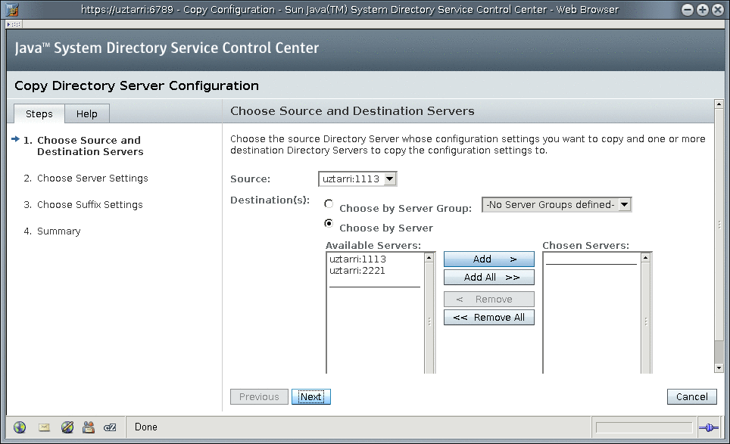Open the Server Groups dropdown

click(557, 204)
